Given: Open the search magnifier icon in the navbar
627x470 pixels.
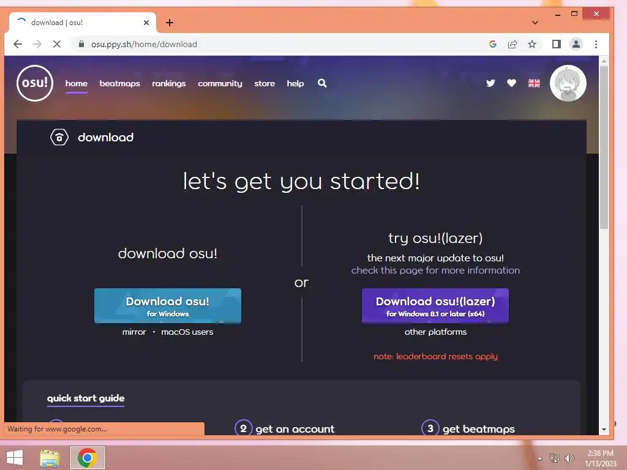Looking at the screenshot, I should (x=322, y=83).
